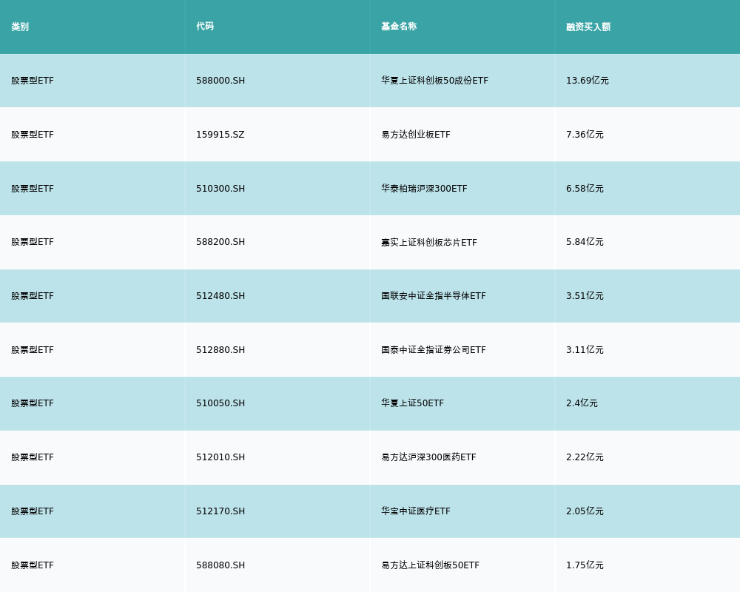Select value 2.22亿元
The image size is (740, 592).
(585, 457)
